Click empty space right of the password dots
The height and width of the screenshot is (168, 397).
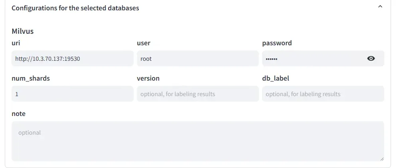pyautogui.click(x=319, y=58)
